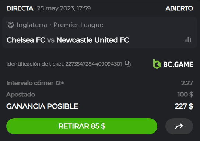Open the Inglaterra country link

(x=32, y=25)
